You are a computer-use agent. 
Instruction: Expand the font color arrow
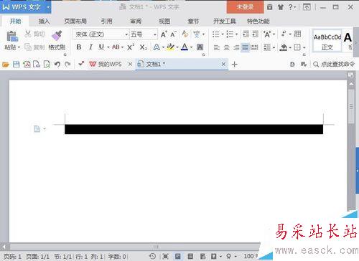click(x=192, y=47)
